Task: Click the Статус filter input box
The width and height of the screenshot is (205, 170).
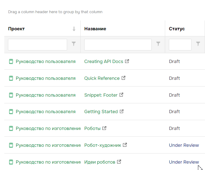Action: coord(180,45)
